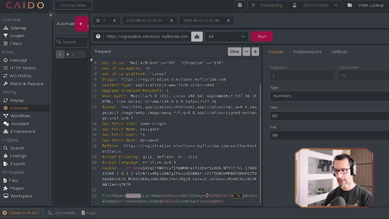Click Clear to remove placeholders
The image size is (389, 219).
235,52
